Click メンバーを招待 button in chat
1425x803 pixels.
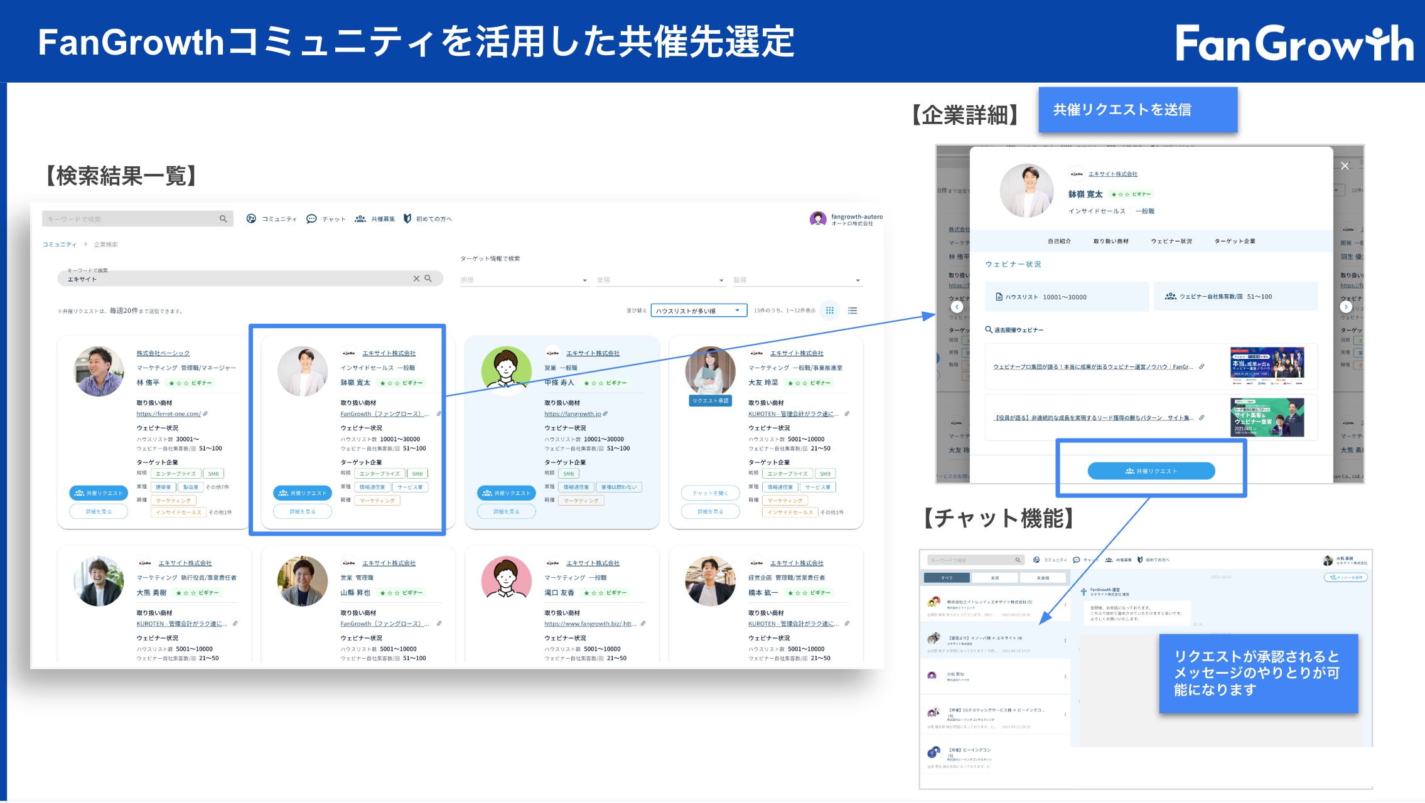pos(1345,577)
